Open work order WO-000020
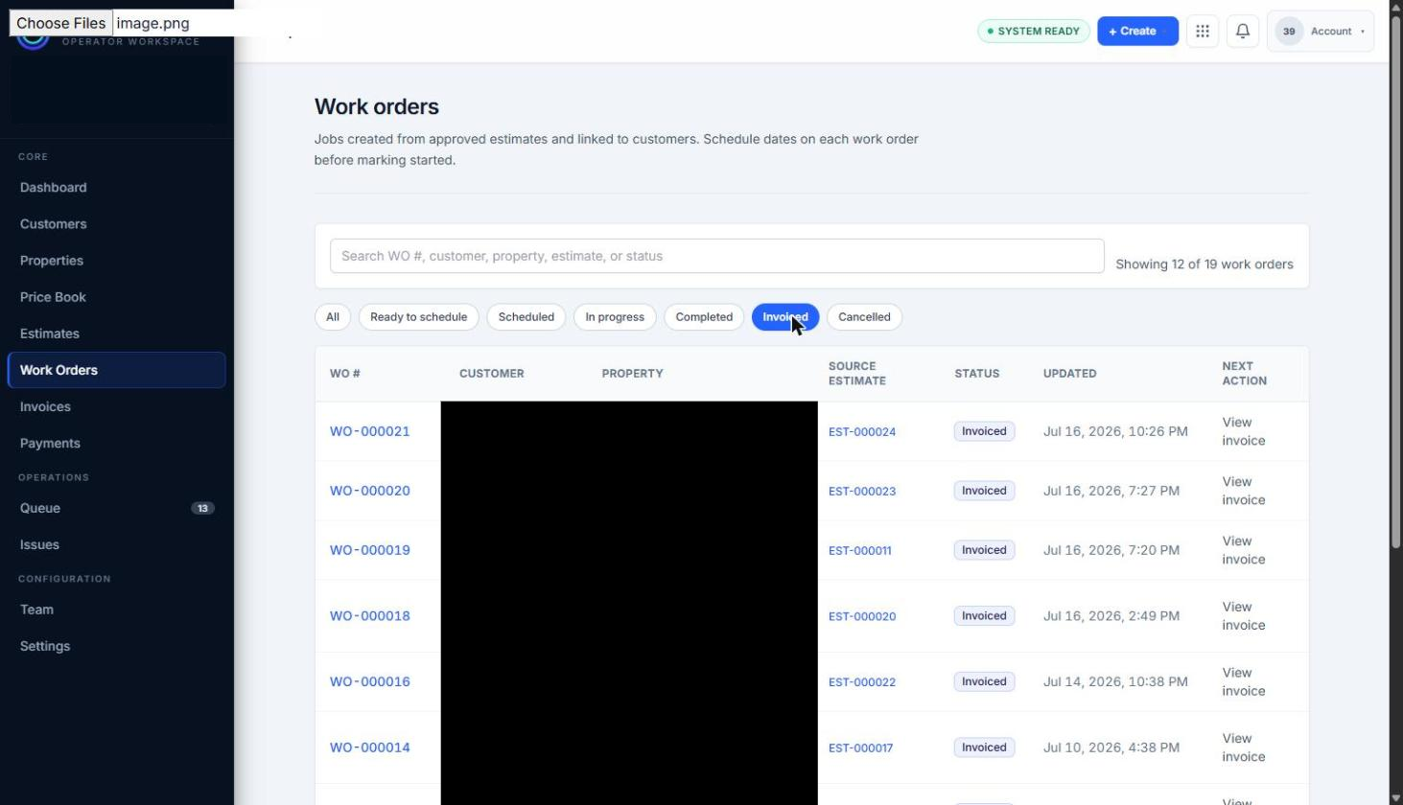Image resolution: width=1403 pixels, height=805 pixels. (370, 491)
